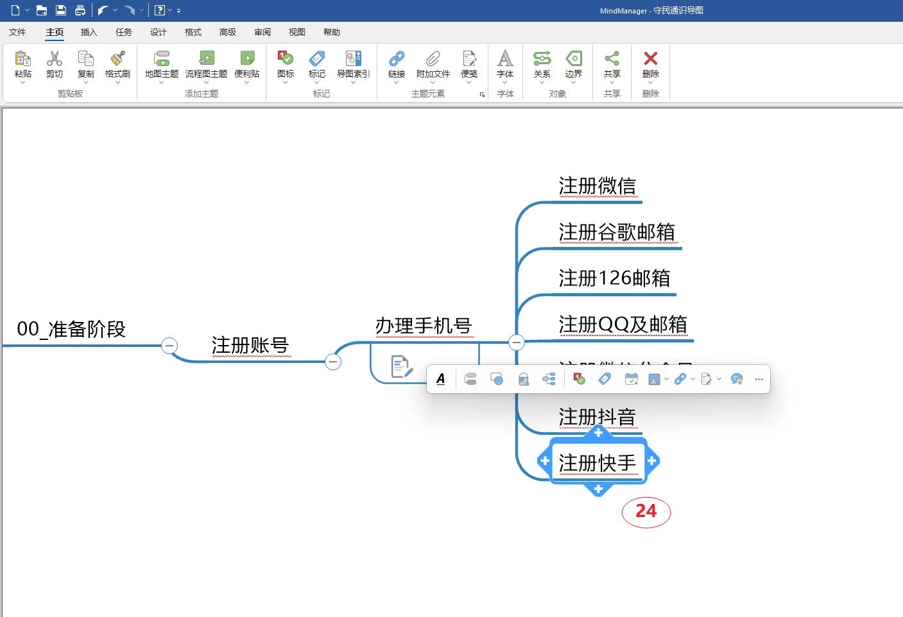Collapse the 办理手机号 subtopics
903x617 pixels.
[x=517, y=342]
